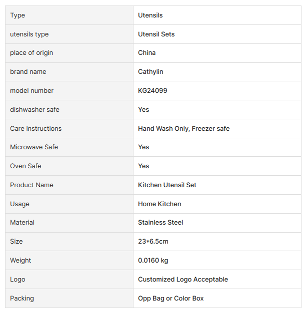Click 'Hand Wash Only, Freezer safe' text
This screenshot has height=313, width=308.
point(183,129)
